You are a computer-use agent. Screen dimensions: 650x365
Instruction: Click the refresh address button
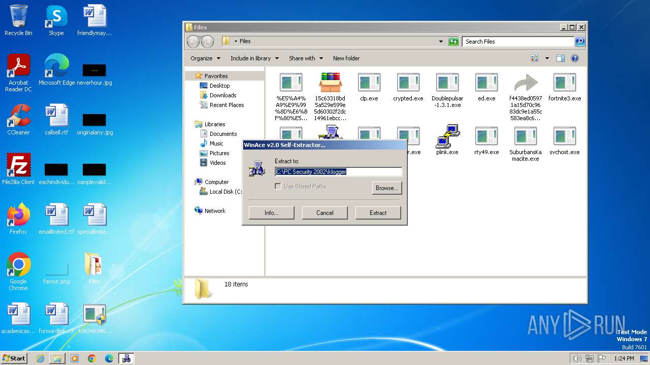click(453, 42)
